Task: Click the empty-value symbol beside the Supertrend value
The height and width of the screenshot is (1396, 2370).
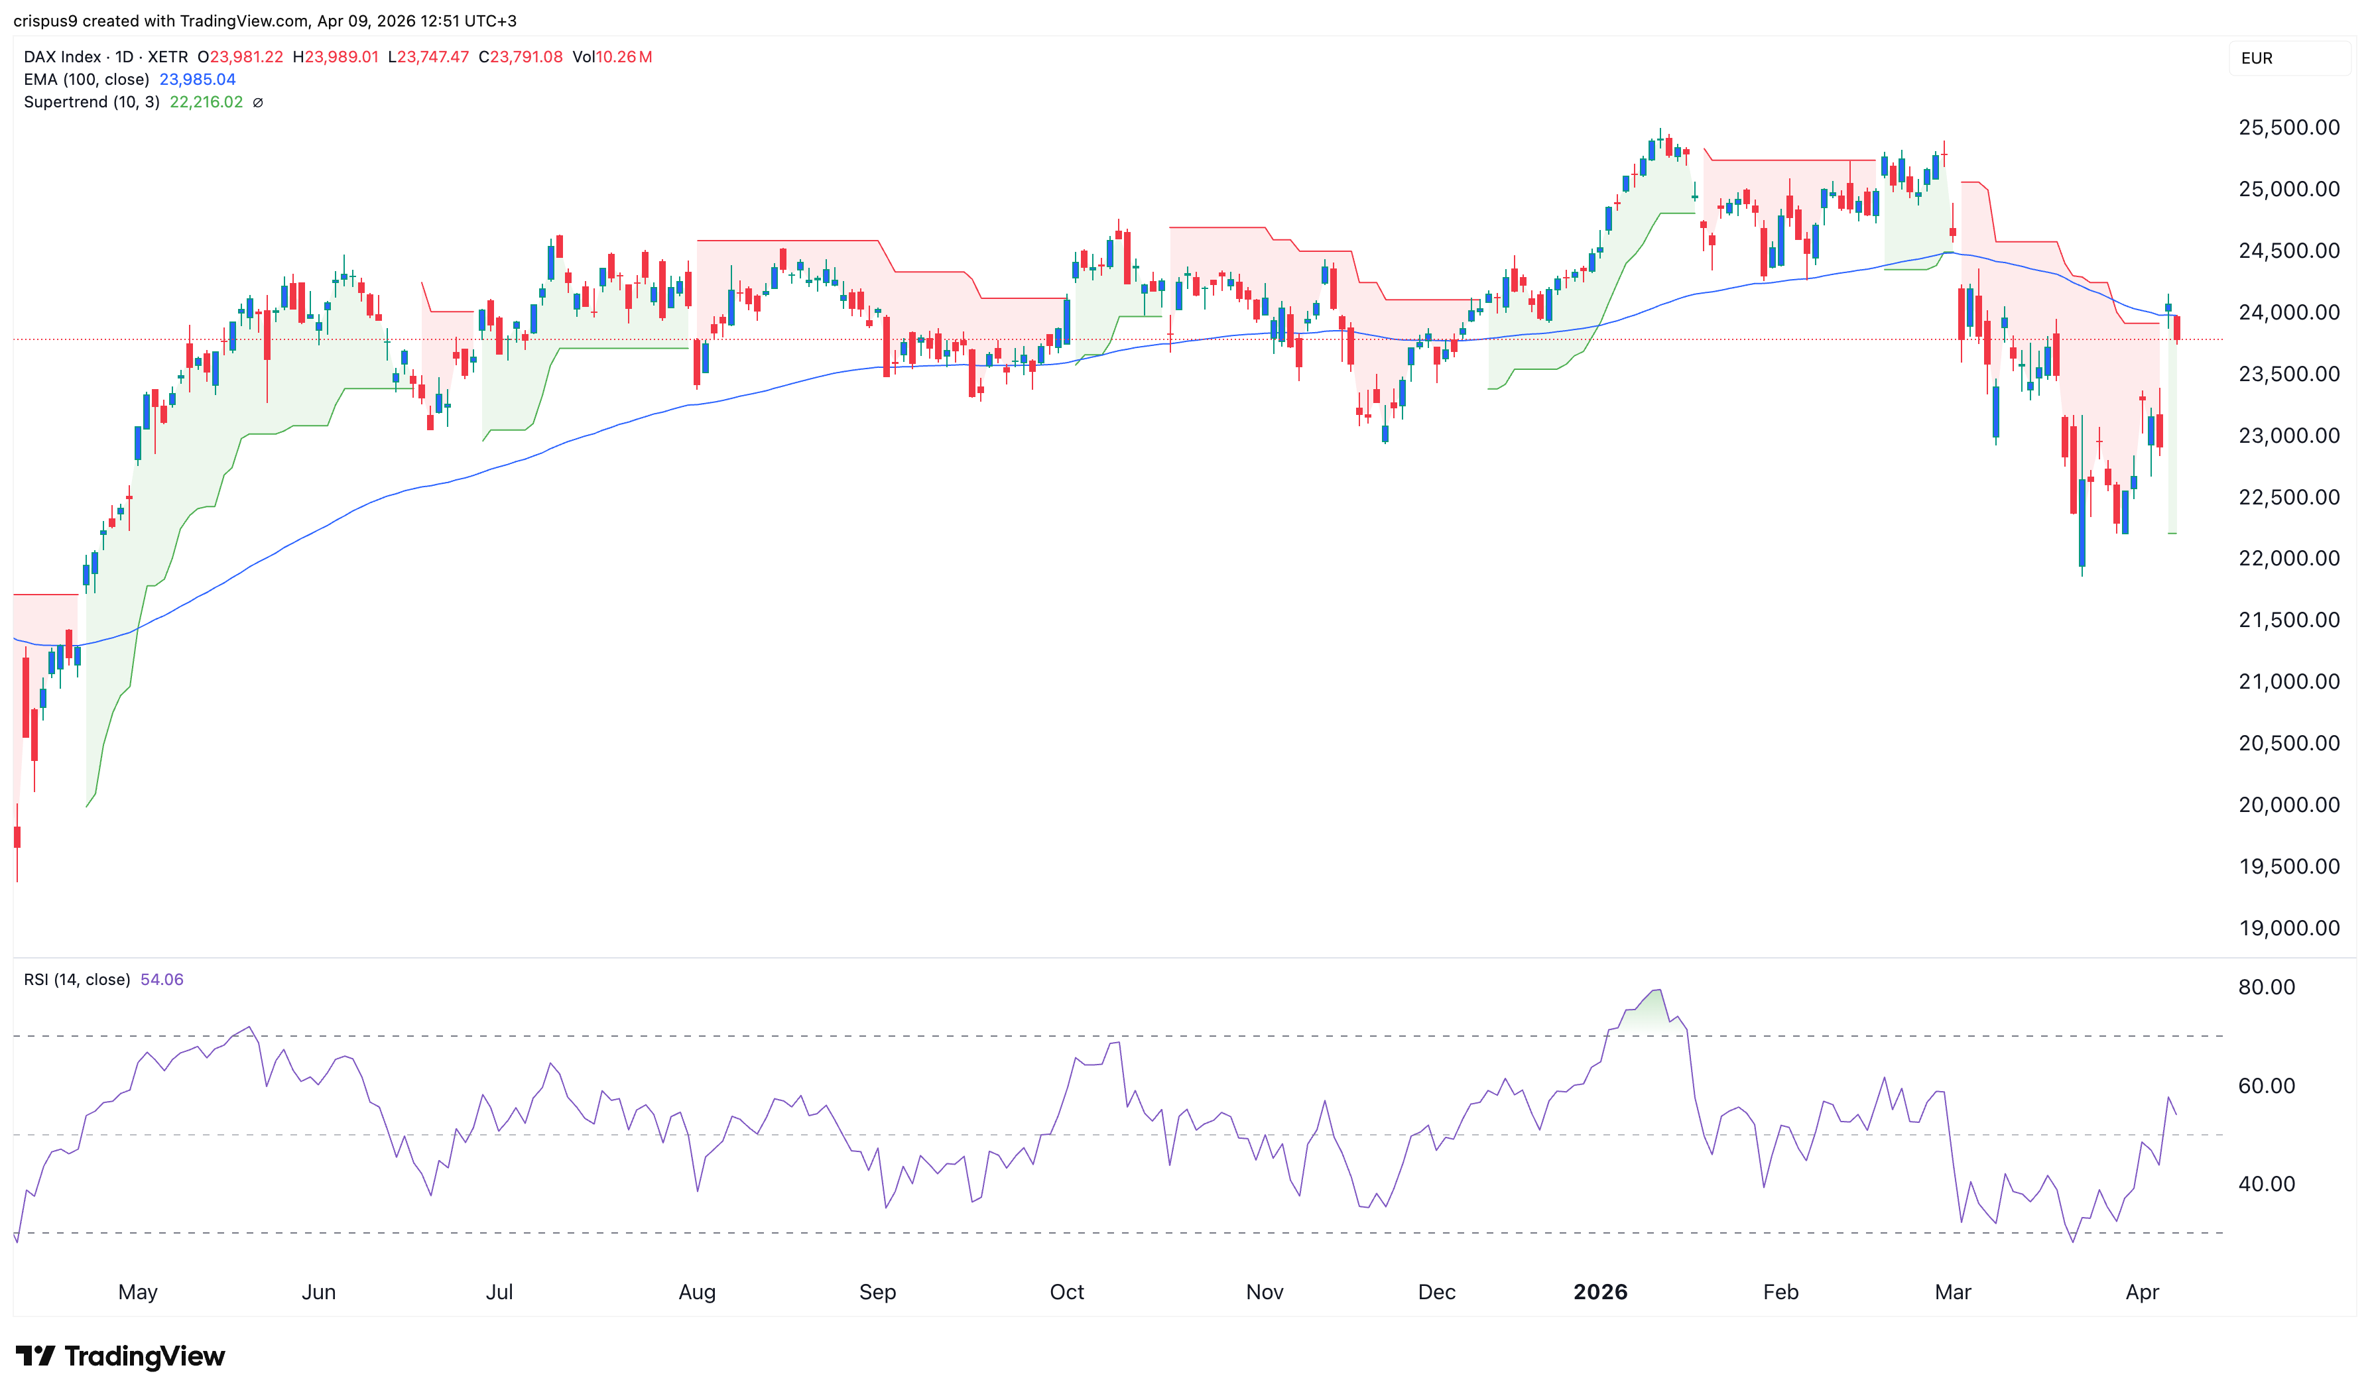Action: [258, 103]
